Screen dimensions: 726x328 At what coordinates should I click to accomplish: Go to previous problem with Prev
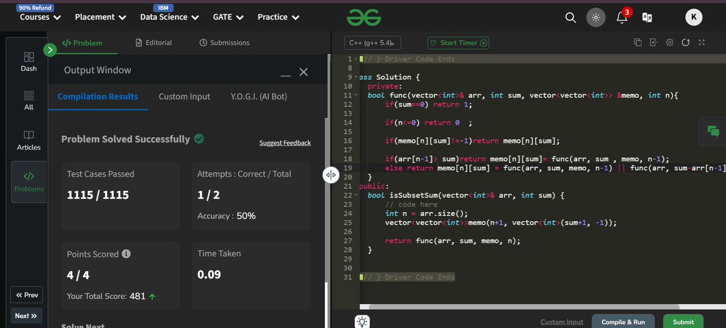click(x=27, y=295)
